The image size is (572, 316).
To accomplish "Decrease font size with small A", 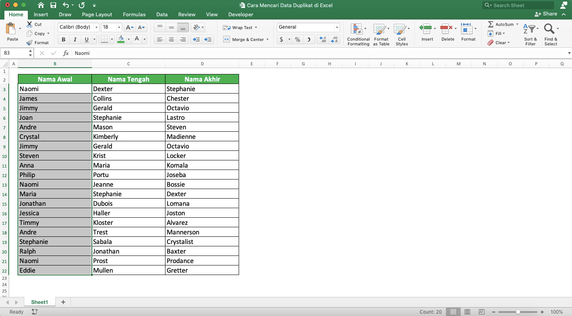I will click(x=141, y=27).
